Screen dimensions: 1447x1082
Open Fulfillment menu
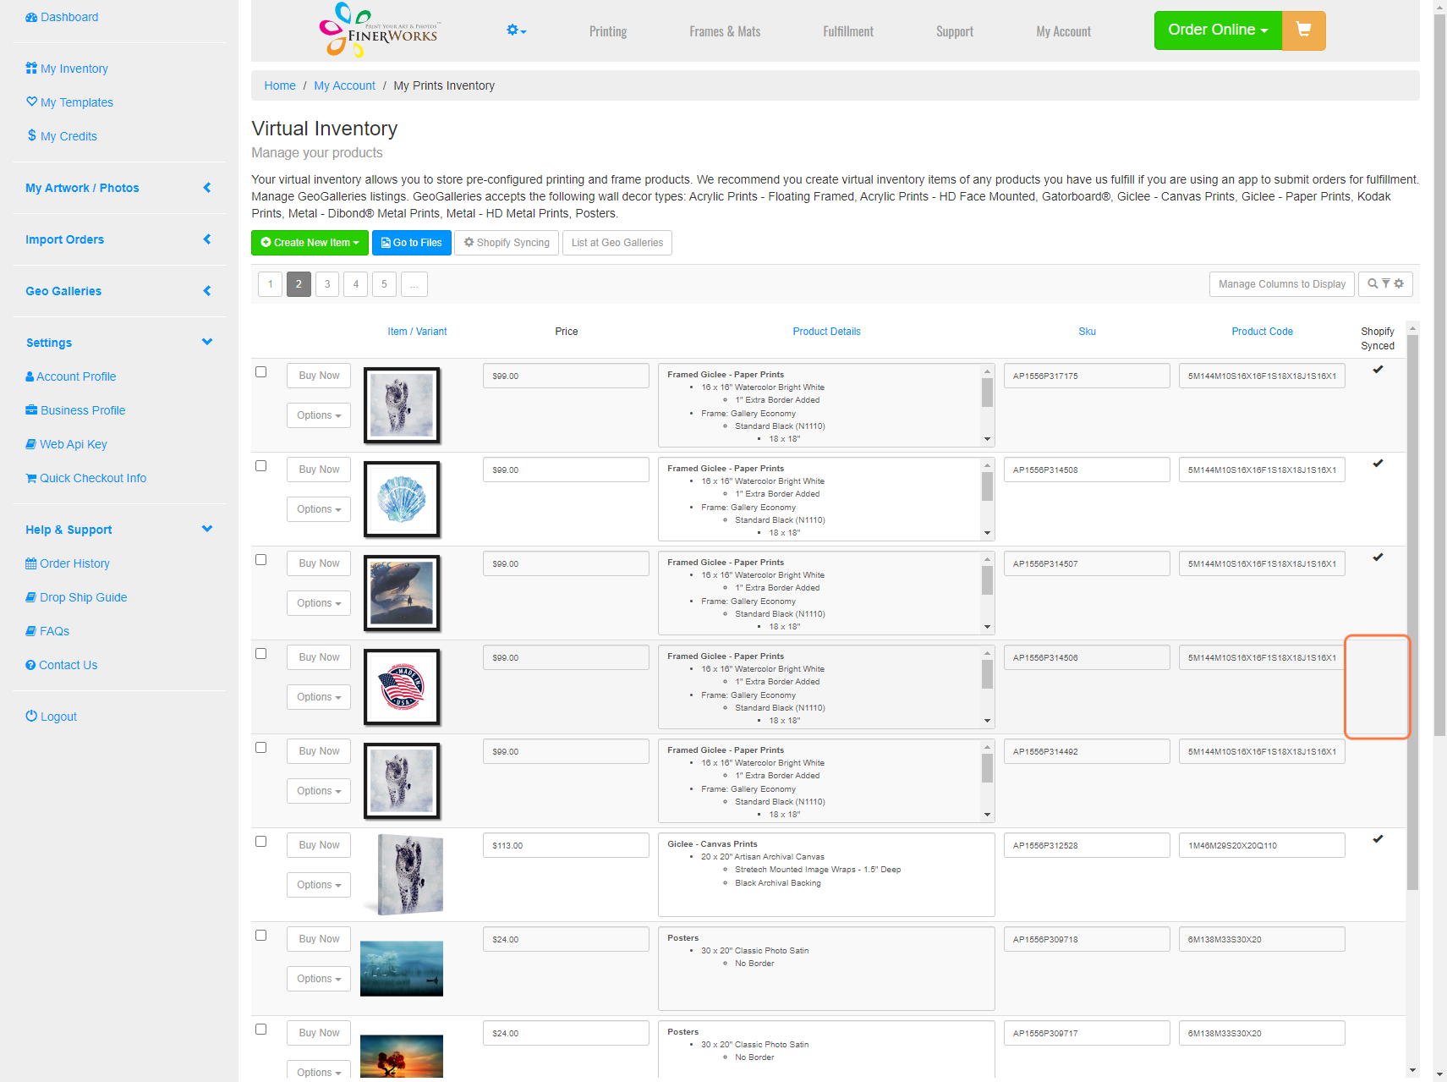tap(848, 31)
